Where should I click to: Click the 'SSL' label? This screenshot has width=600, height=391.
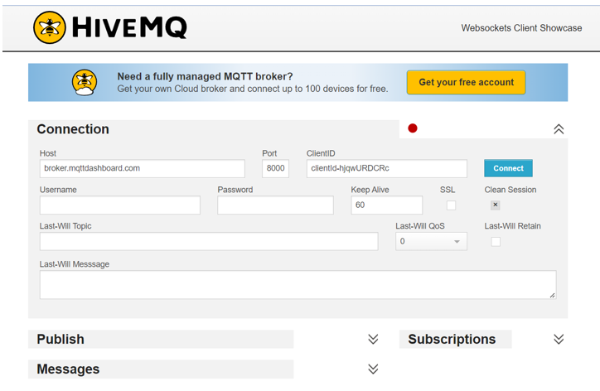[x=448, y=190]
